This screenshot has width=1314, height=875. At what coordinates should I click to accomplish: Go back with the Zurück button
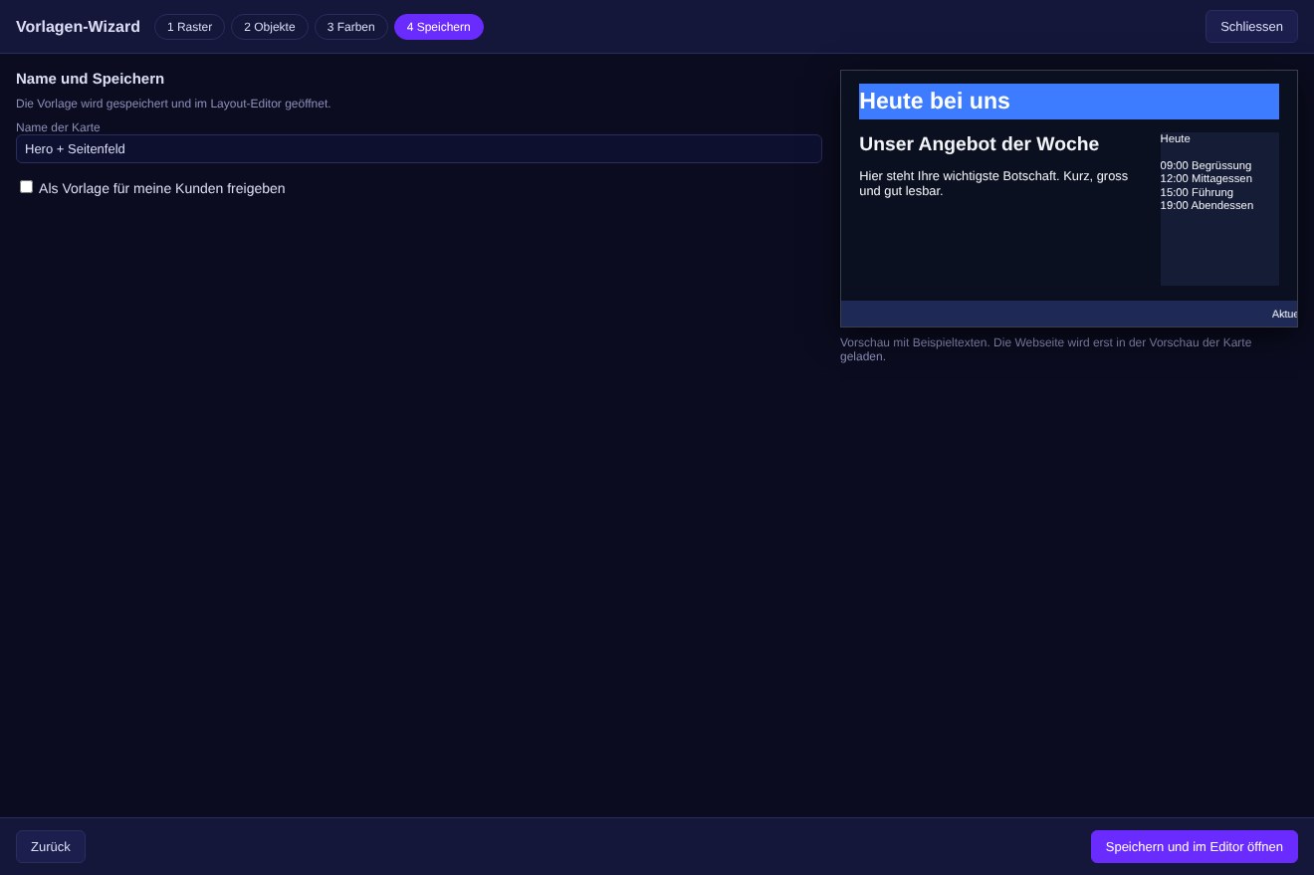[x=51, y=847]
